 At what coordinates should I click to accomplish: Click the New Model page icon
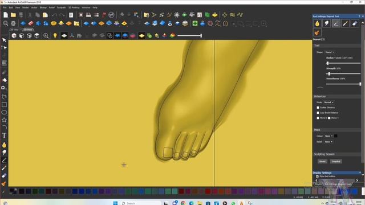6,15
